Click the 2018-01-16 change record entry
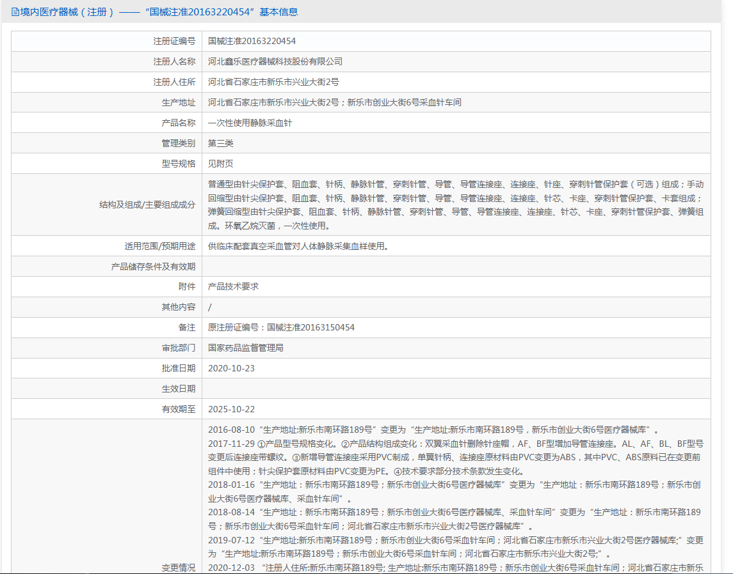The image size is (733, 574). [455, 492]
